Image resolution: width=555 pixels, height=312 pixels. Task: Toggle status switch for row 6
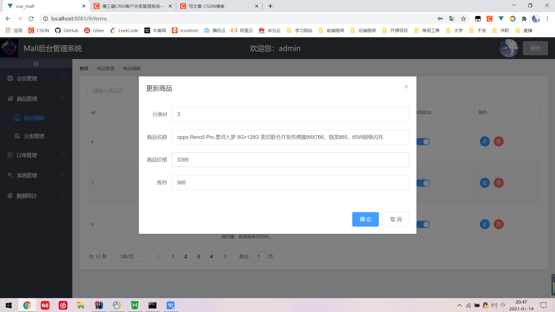click(423, 142)
